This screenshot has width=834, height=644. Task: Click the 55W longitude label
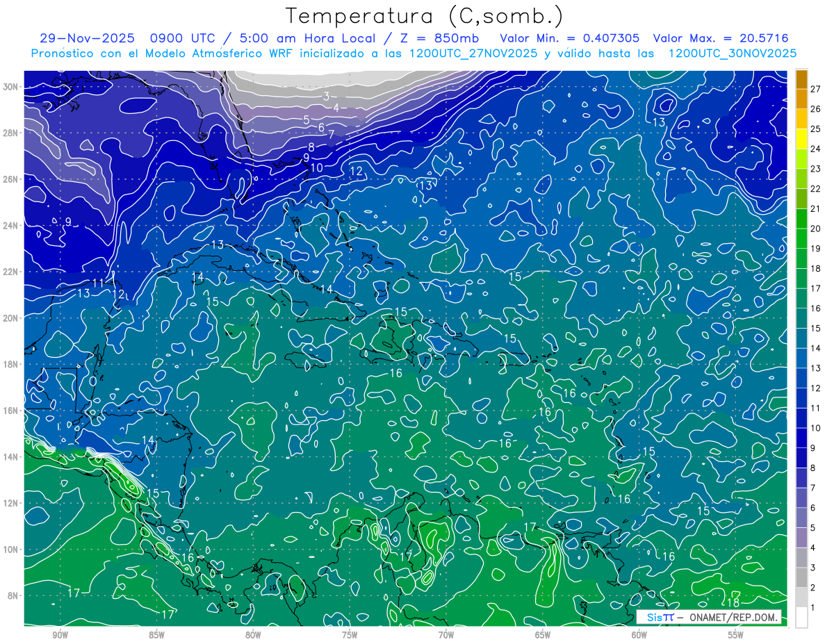click(x=736, y=635)
